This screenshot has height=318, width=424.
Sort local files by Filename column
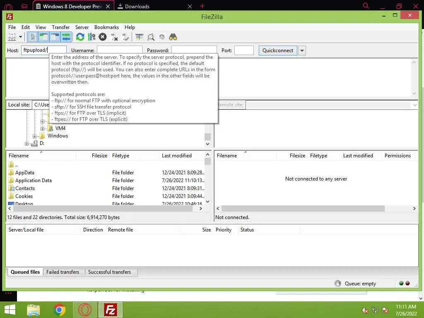(x=41, y=156)
